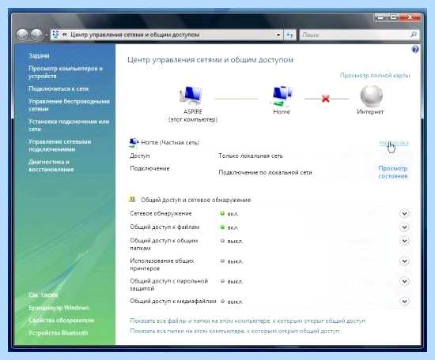Expand Общий доступ к общим папкам chevron
Viewport: 435px width, 360px height.
click(404, 241)
